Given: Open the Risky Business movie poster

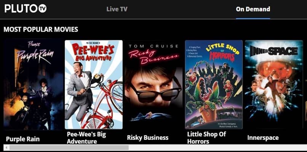Looking at the screenshot, I should [x=154, y=85].
